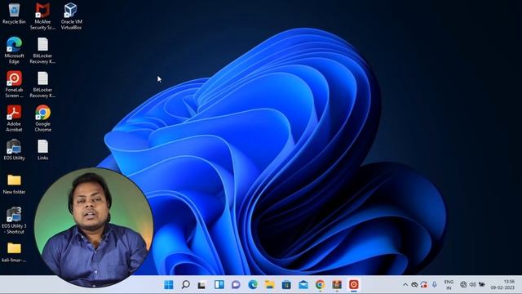Switch to Chrome on the taskbar
The image size is (522, 294).
coord(320,285)
